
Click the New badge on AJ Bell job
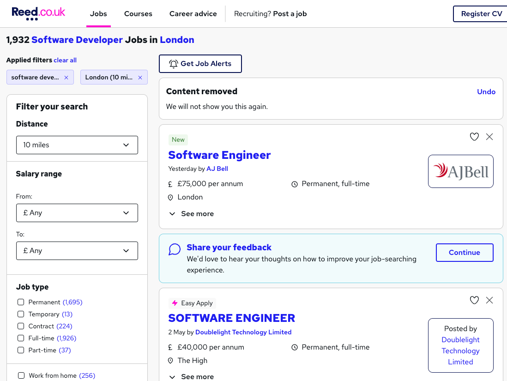click(x=178, y=140)
